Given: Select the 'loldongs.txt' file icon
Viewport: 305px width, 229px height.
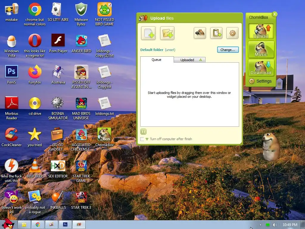Looking at the screenshot, I should [105, 106].
